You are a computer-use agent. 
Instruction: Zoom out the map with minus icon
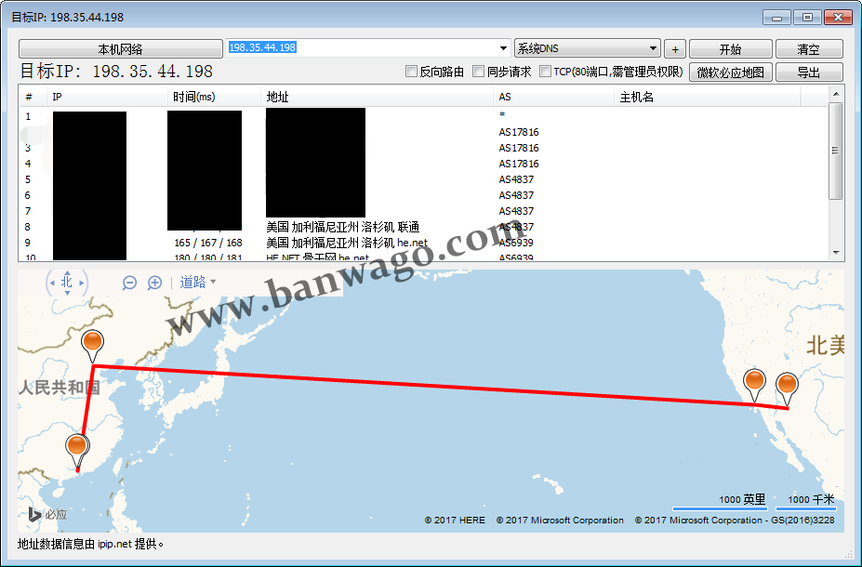(130, 283)
